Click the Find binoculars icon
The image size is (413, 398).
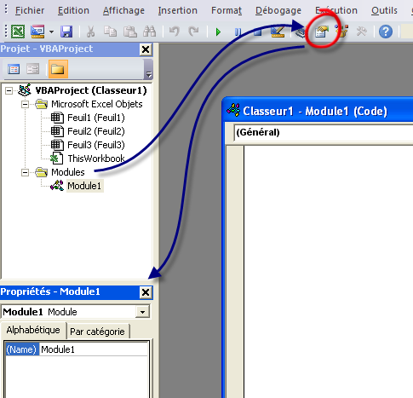click(149, 32)
